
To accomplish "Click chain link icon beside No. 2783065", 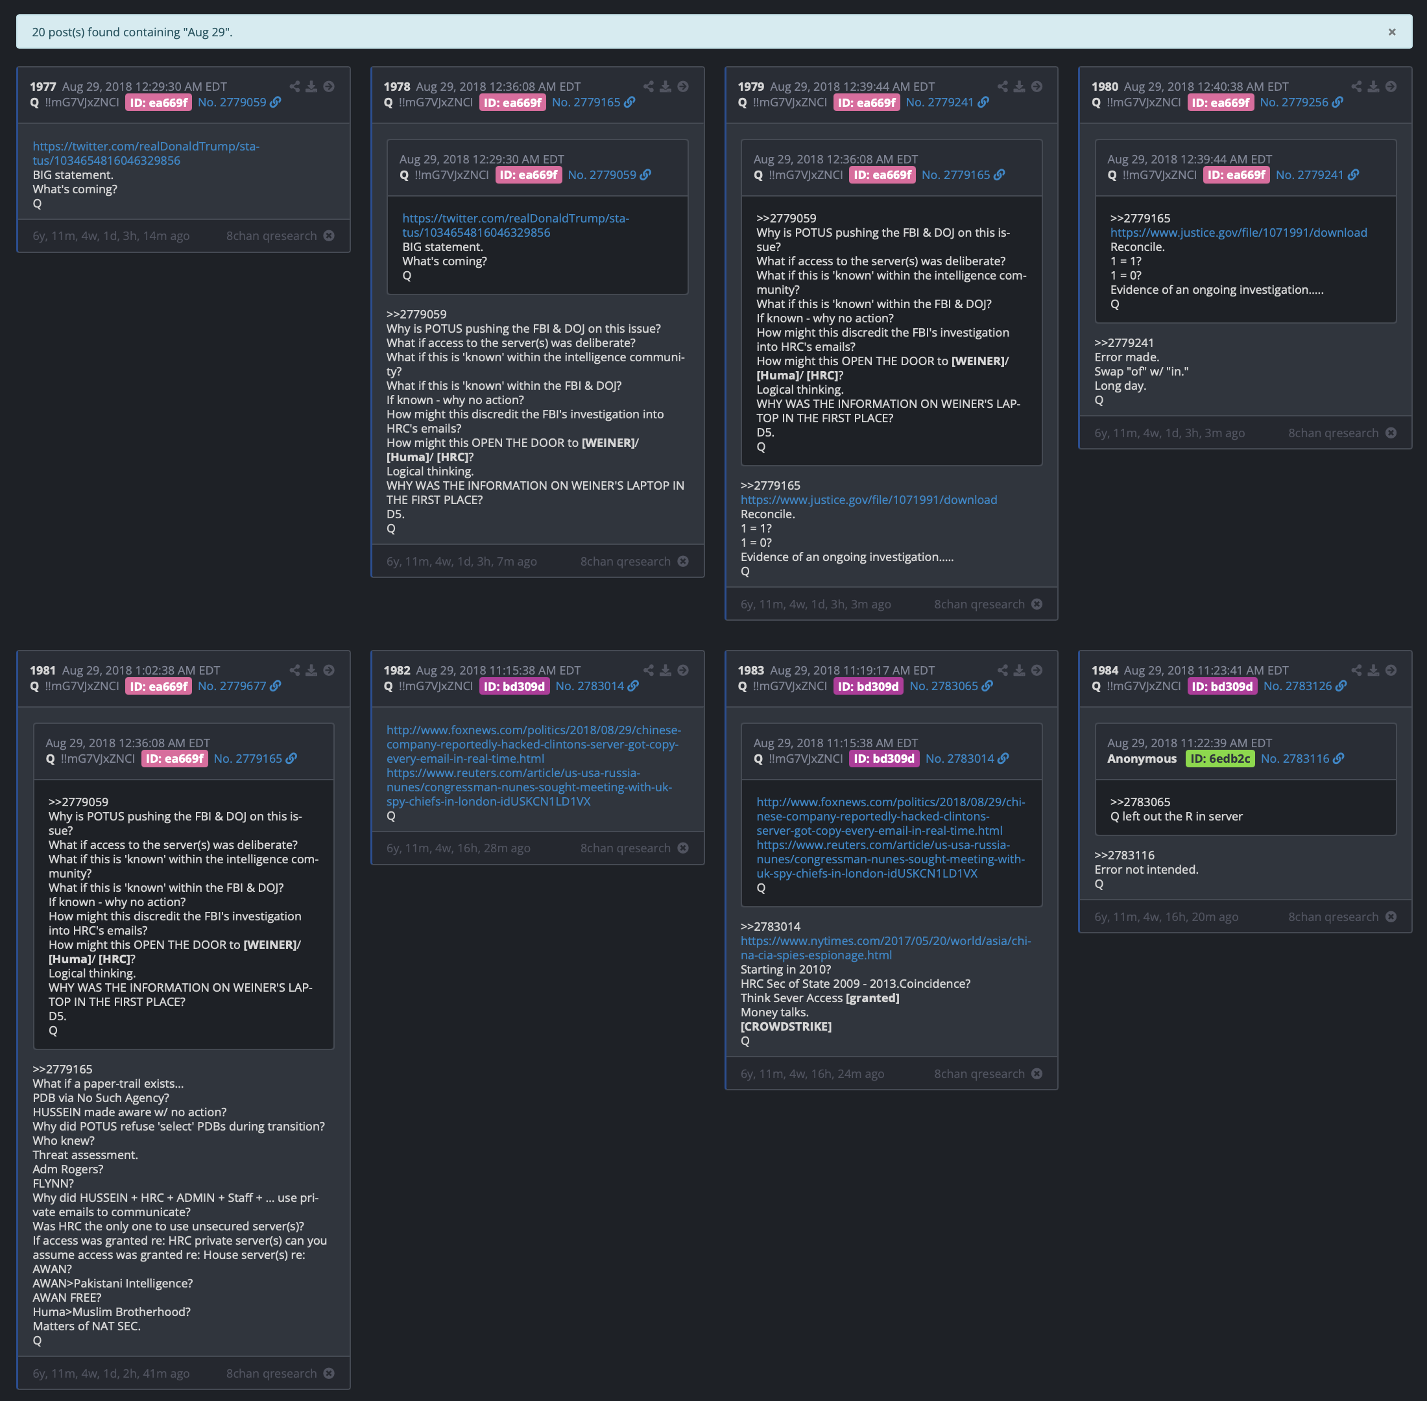I will [x=987, y=686].
